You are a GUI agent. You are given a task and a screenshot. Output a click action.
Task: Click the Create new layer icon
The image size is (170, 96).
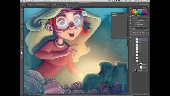(144, 94)
